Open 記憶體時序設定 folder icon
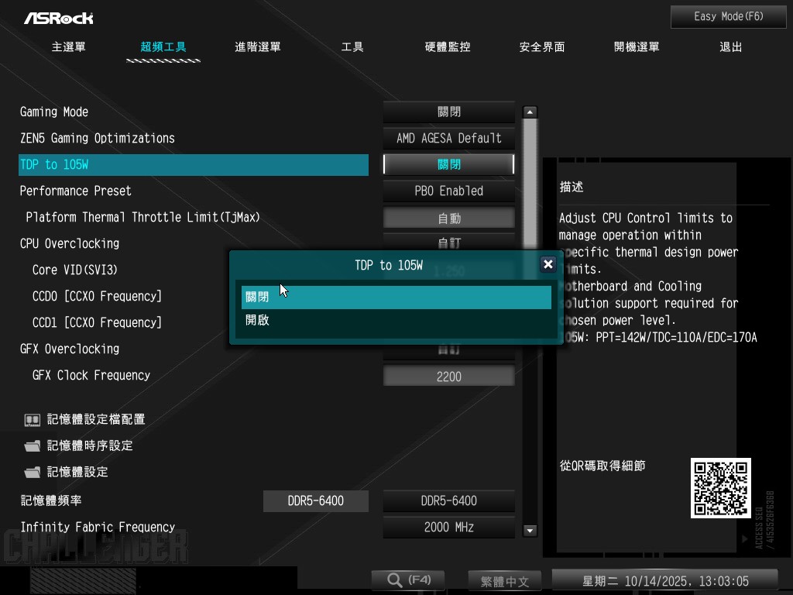Screen dimensions: 793x595 (32, 446)
